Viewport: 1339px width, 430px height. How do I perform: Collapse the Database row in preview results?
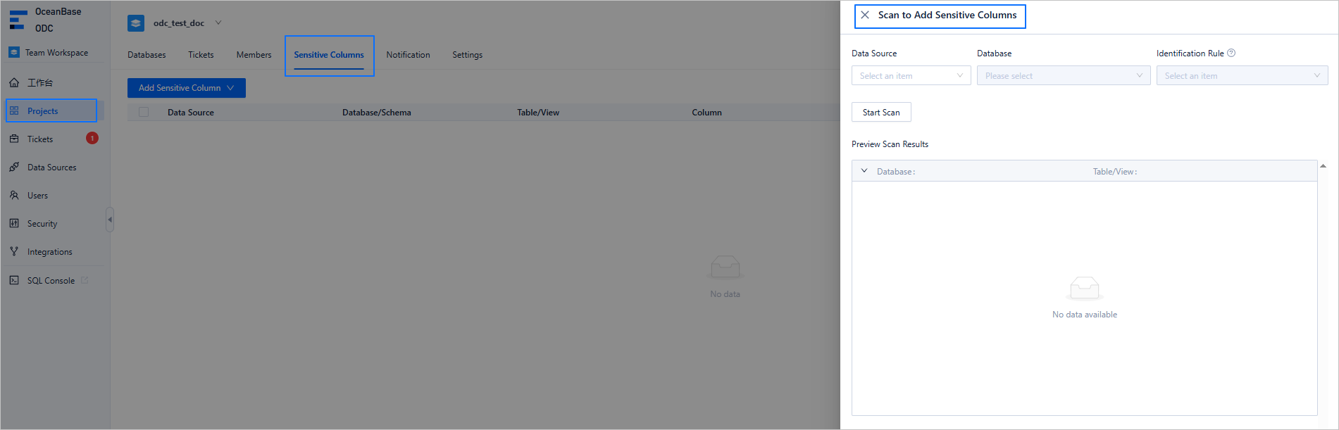[x=864, y=171]
